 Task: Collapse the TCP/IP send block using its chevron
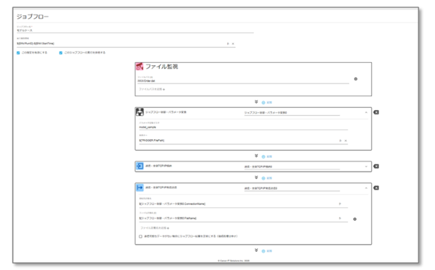(365, 188)
